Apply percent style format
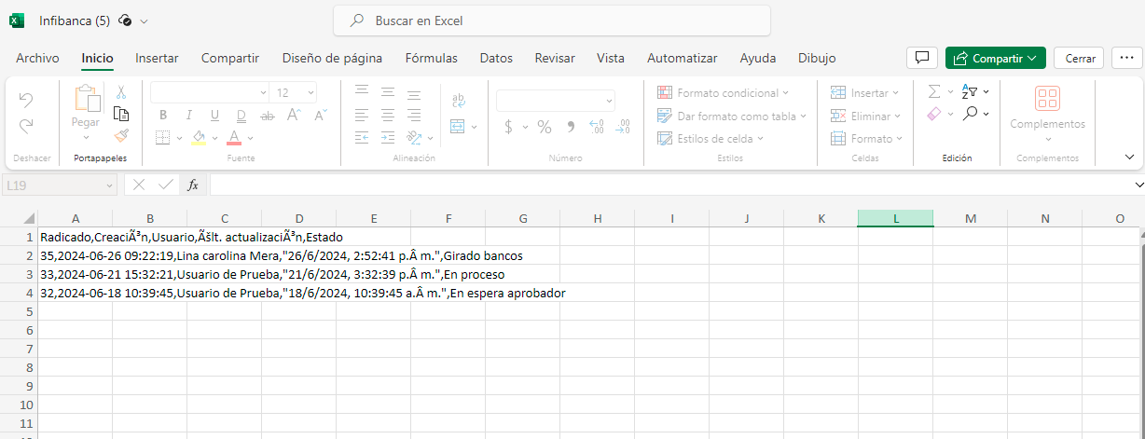1145x439 pixels. [x=545, y=127]
